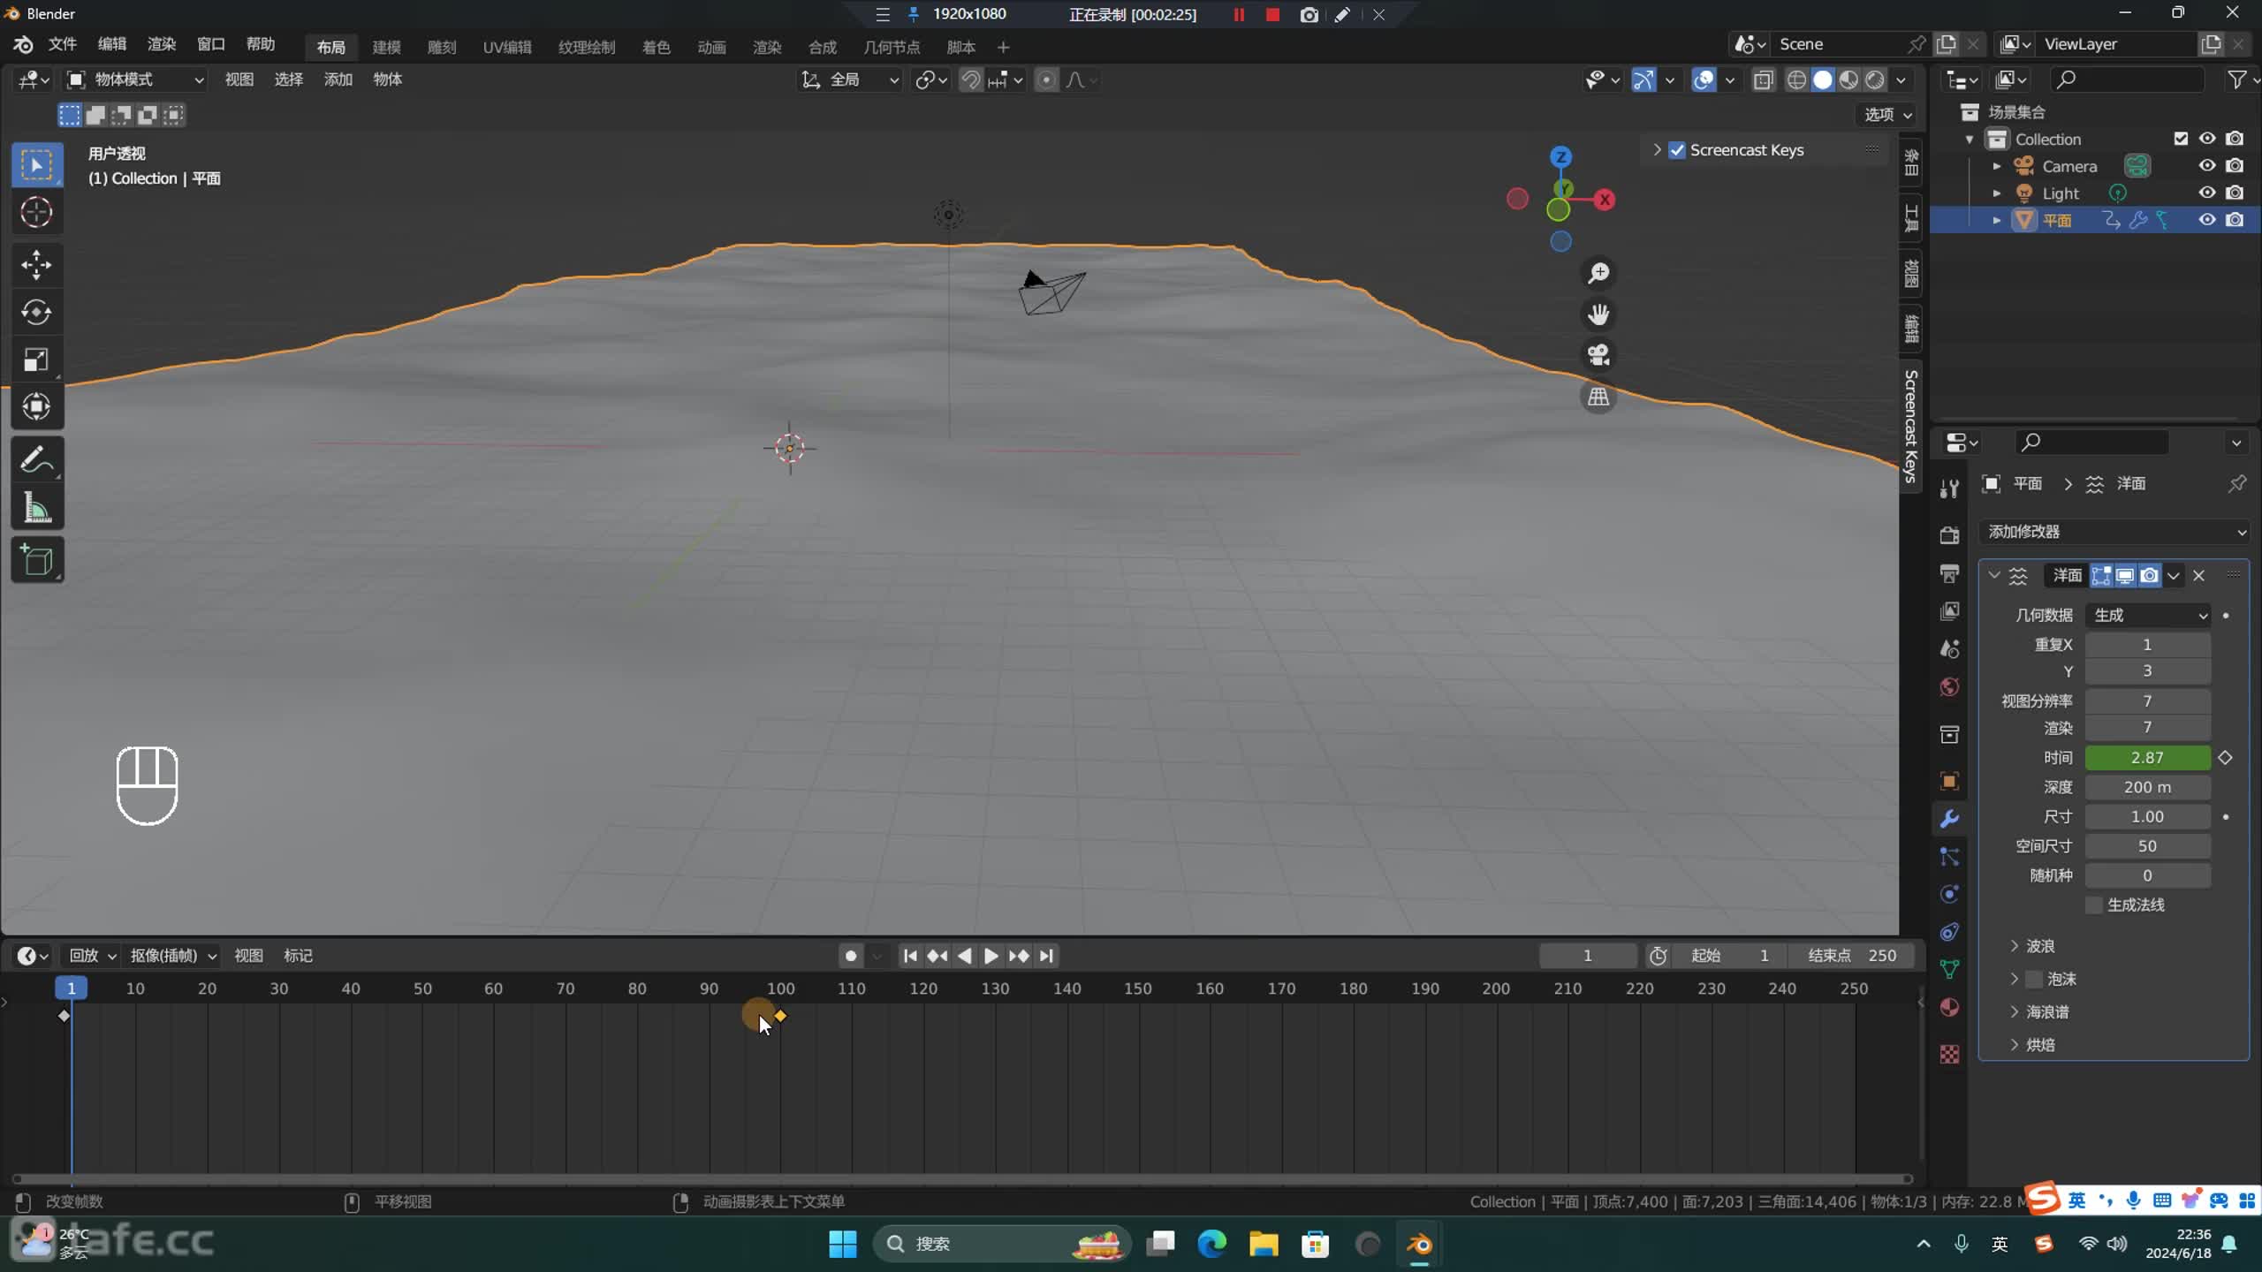Switch to Material Preview shading mode
The width and height of the screenshot is (2262, 1272).
(1848, 80)
